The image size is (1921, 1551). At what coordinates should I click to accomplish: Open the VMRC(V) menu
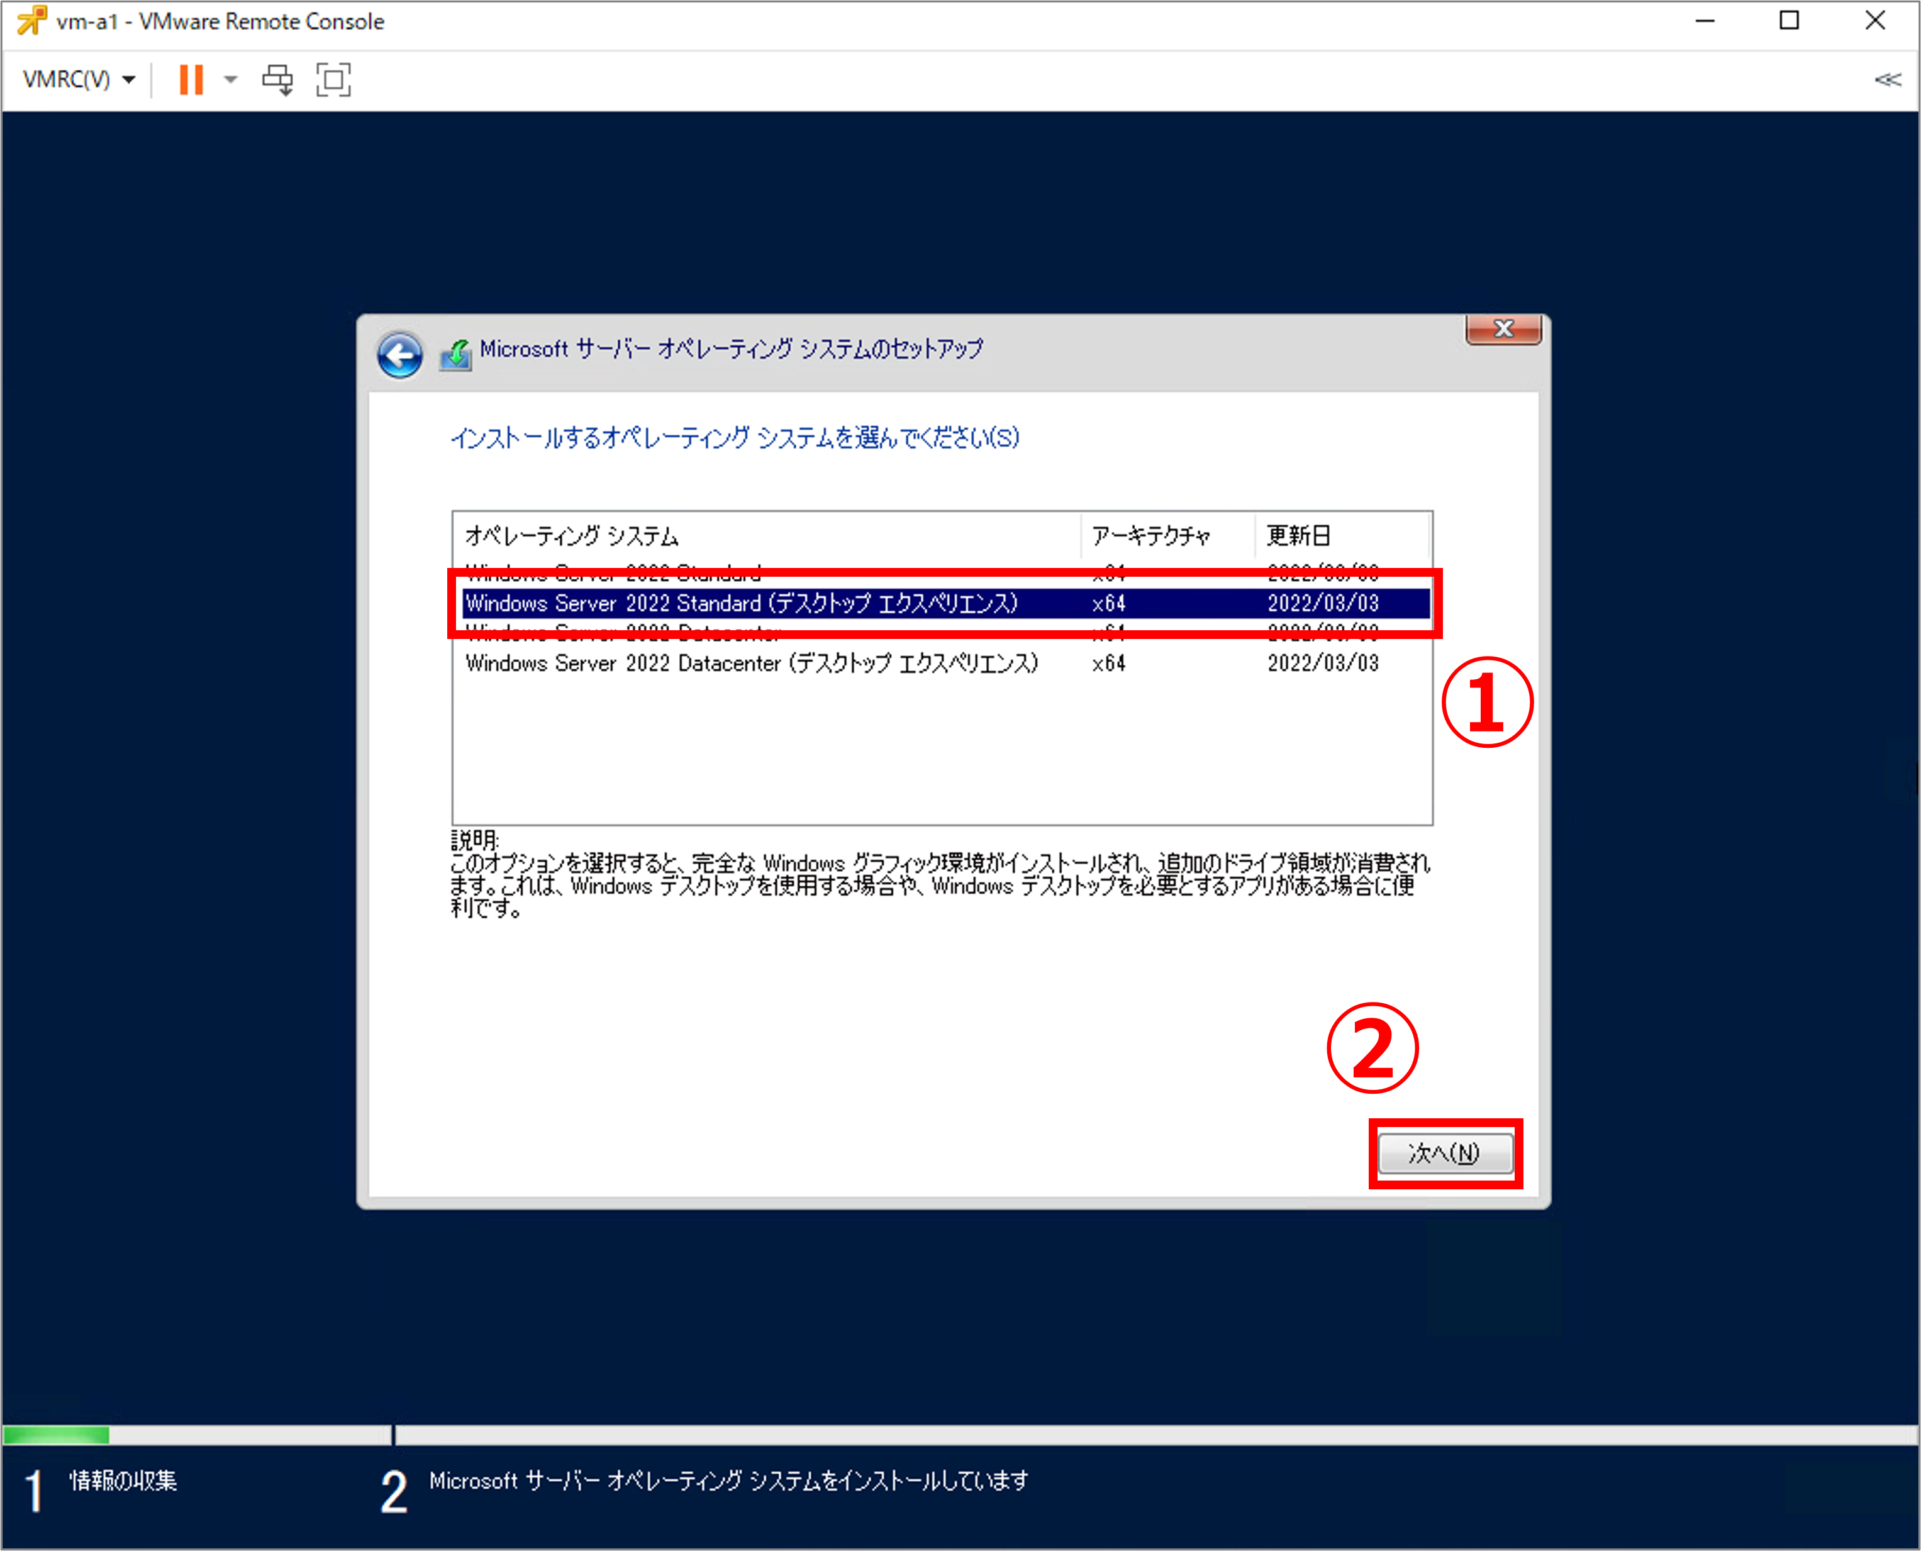tap(79, 79)
